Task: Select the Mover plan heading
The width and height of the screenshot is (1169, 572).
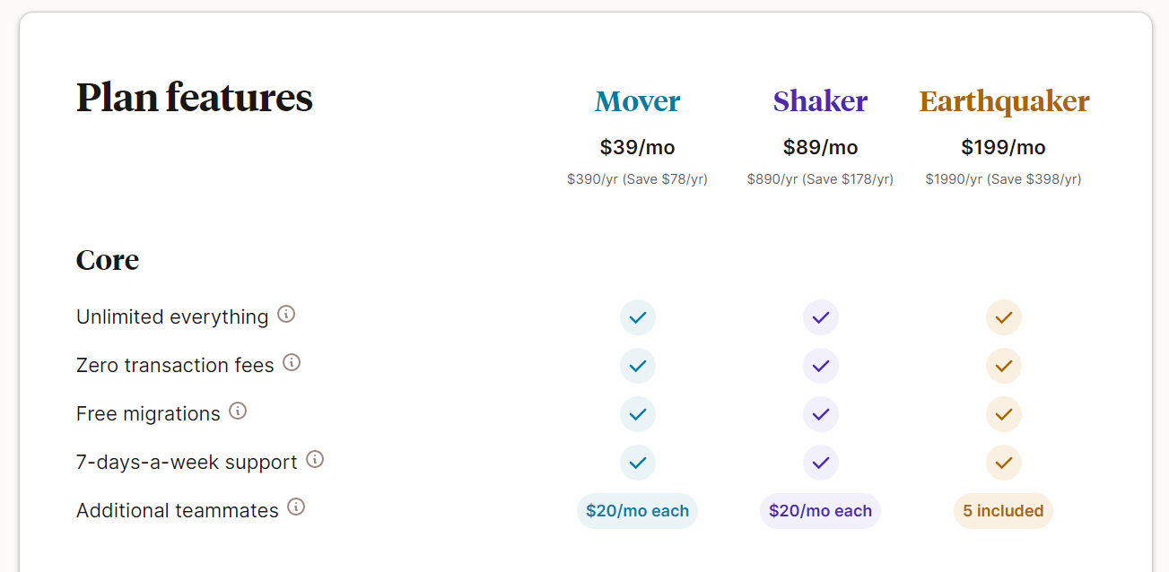Action: point(638,101)
